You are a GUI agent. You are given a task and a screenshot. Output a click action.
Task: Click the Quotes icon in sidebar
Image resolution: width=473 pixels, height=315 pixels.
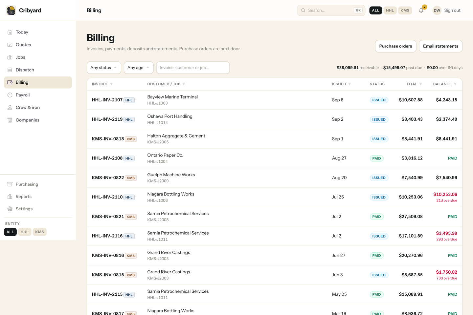(x=10, y=45)
